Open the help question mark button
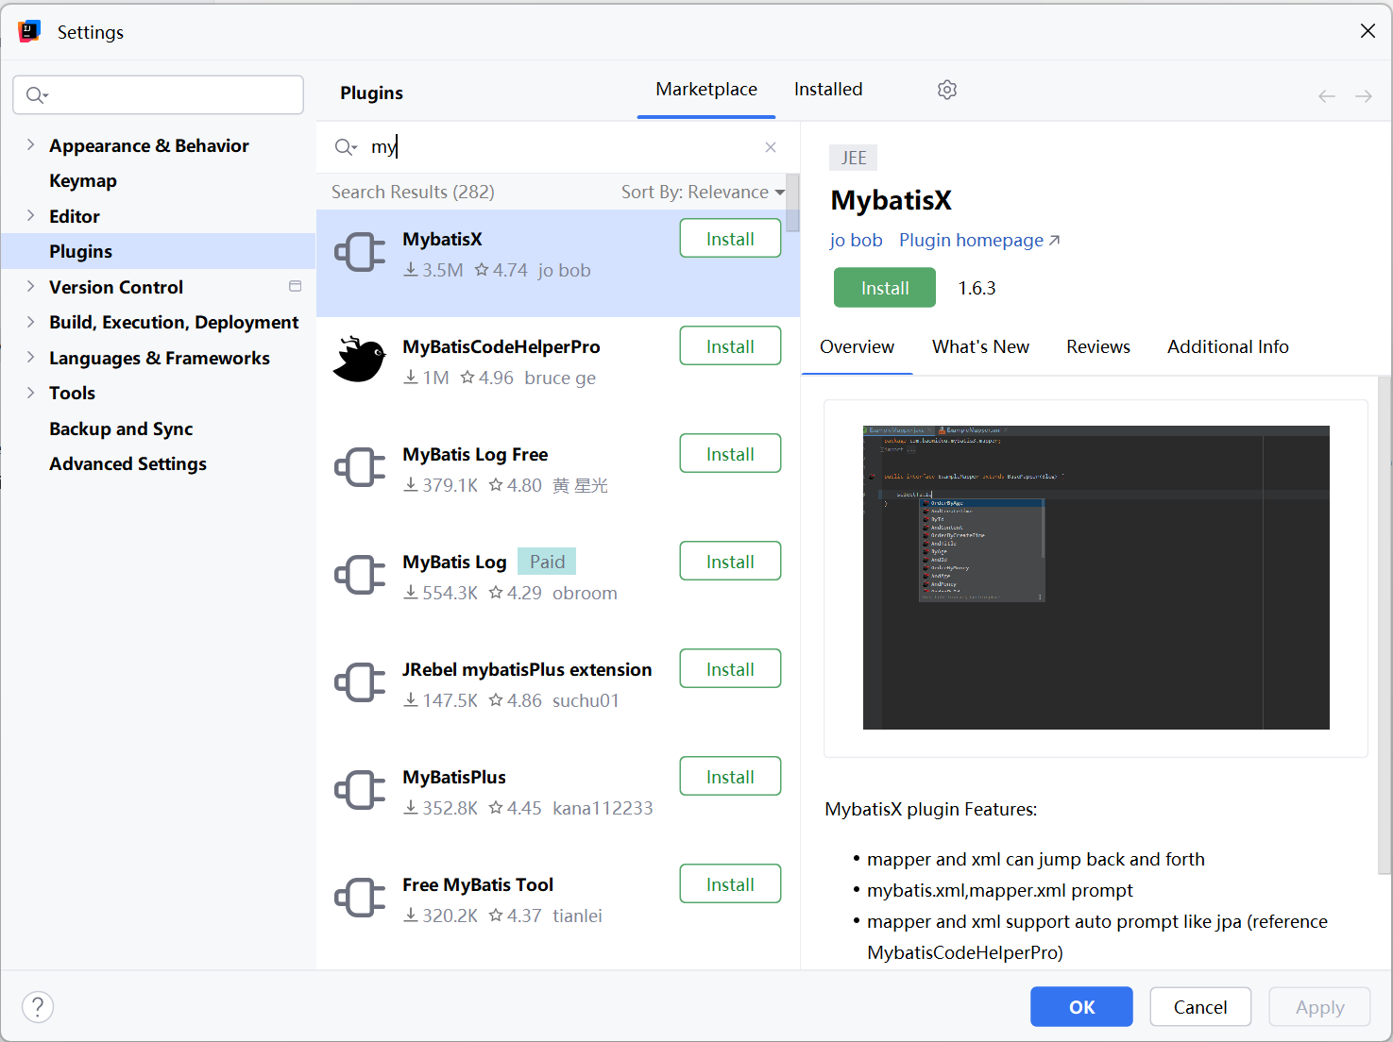The image size is (1393, 1042). pos(38,1007)
